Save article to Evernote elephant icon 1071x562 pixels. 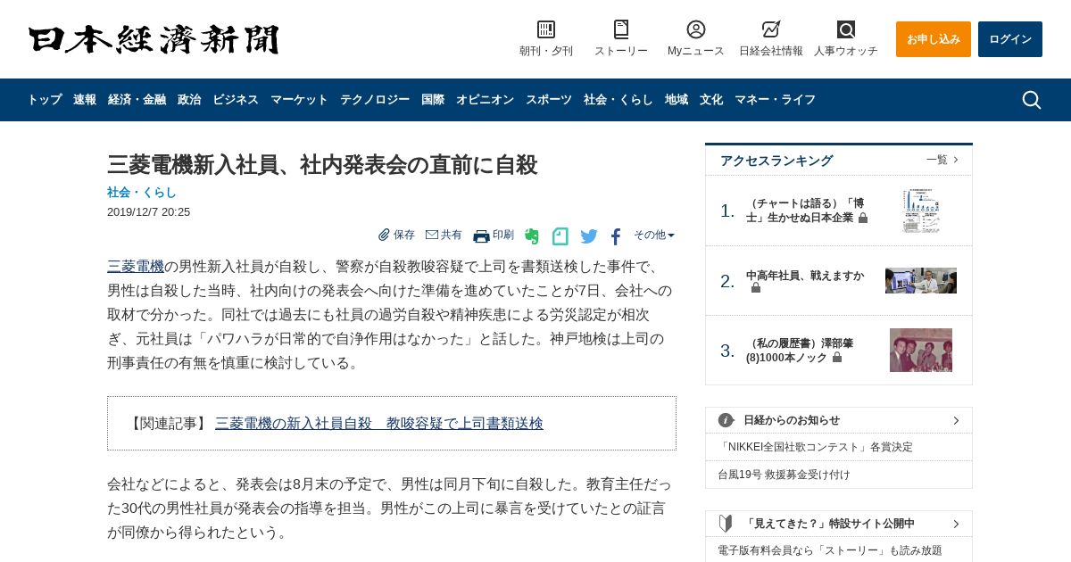tap(532, 236)
